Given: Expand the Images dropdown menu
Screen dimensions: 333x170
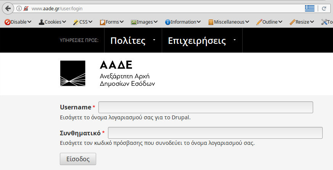Looking at the screenshot, I should click(x=156, y=22).
